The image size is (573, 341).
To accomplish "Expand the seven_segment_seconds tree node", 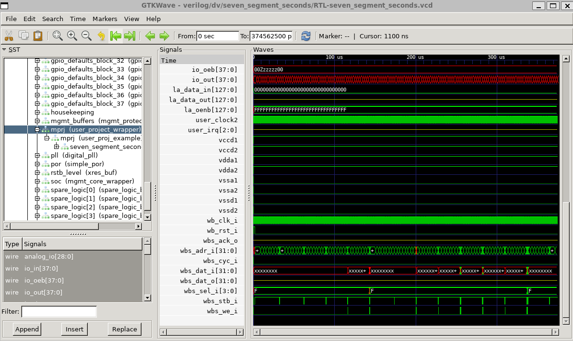I will (57, 147).
